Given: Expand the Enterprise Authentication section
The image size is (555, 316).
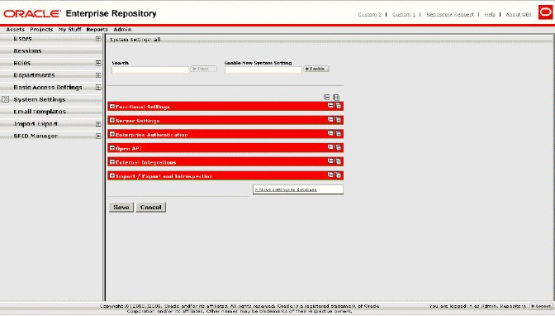Looking at the screenshot, I should [x=112, y=134].
